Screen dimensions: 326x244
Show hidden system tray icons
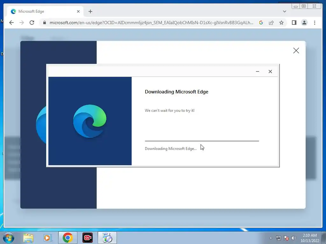point(271,238)
